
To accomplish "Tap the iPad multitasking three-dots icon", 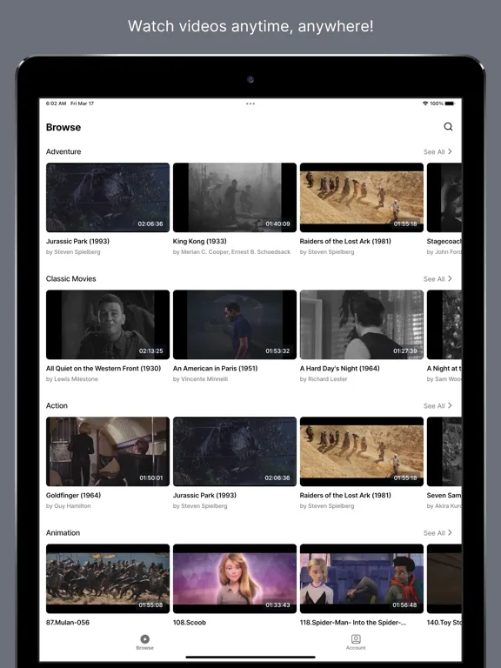I will (250, 104).
